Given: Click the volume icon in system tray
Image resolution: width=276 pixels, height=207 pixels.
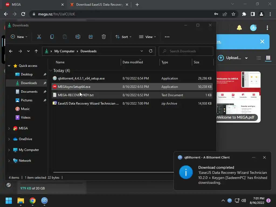Looking at the screenshot, I should point(244,201).
